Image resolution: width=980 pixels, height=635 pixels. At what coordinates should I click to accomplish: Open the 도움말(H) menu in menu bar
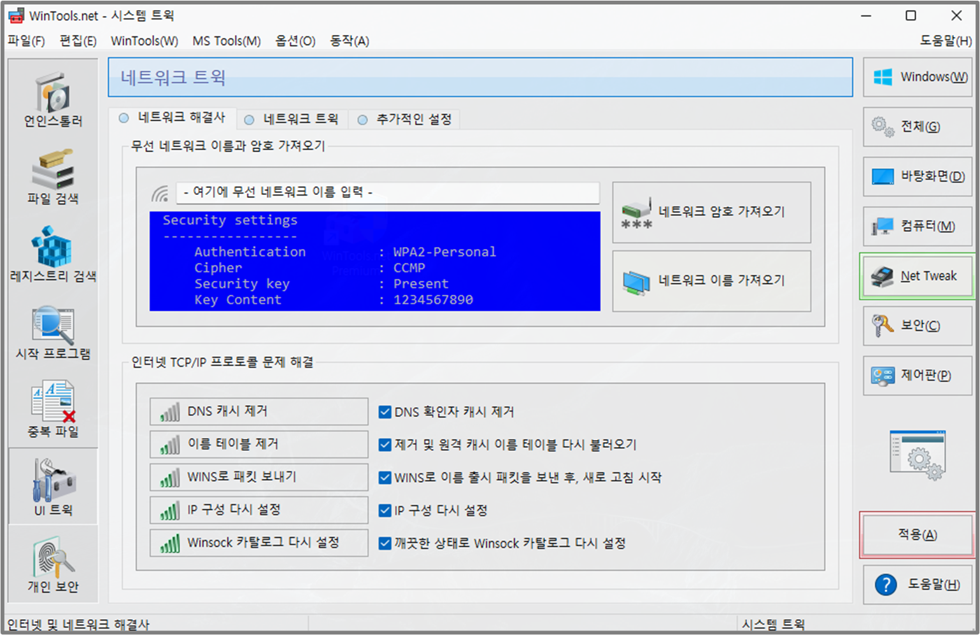[x=946, y=41]
